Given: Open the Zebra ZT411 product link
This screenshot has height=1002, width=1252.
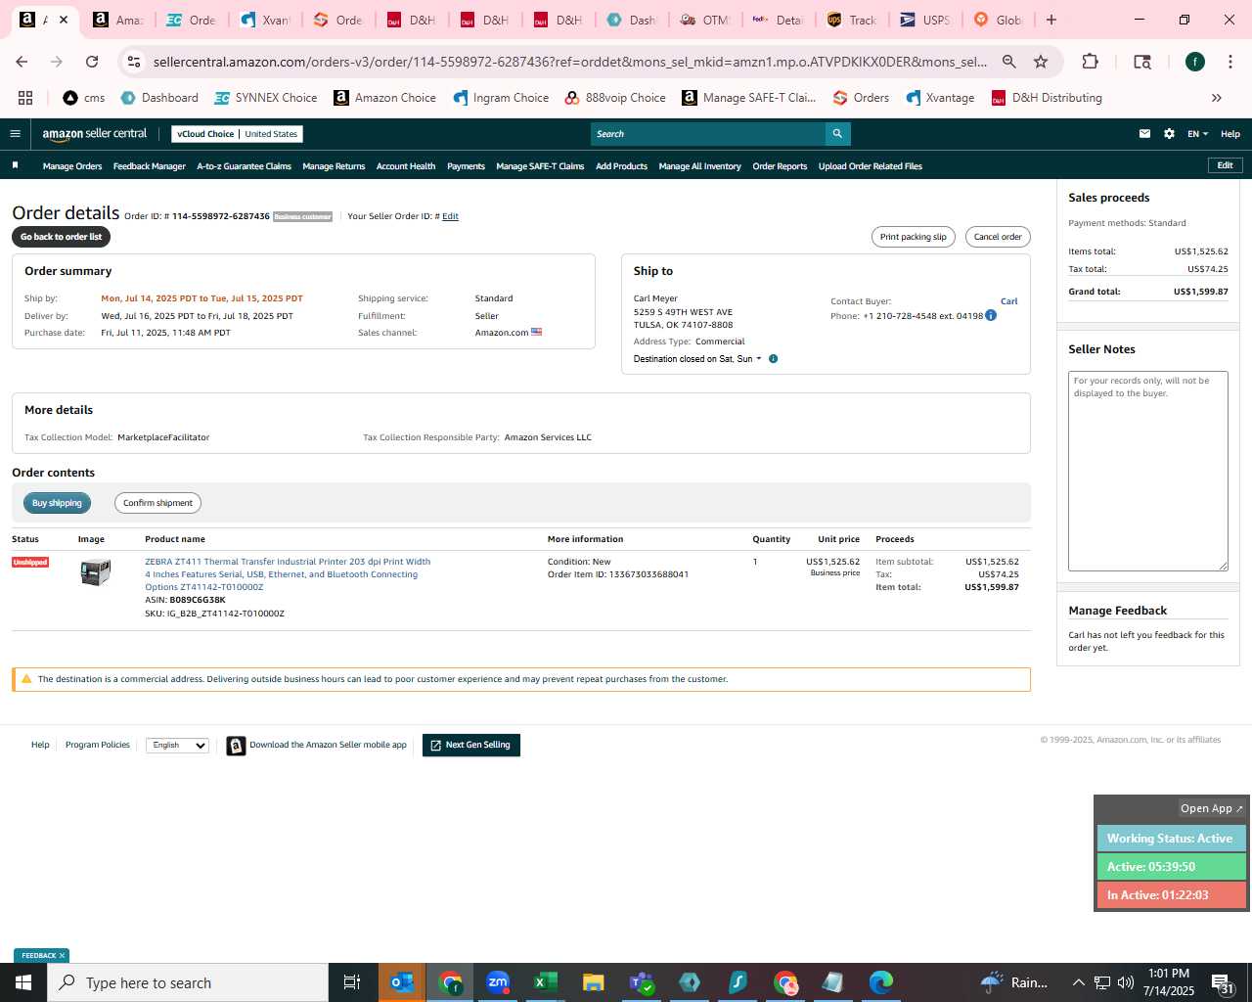Looking at the screenshot, I should pos(288,574).
